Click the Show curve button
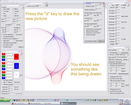The image size is (131, 105). coord(111,57)
